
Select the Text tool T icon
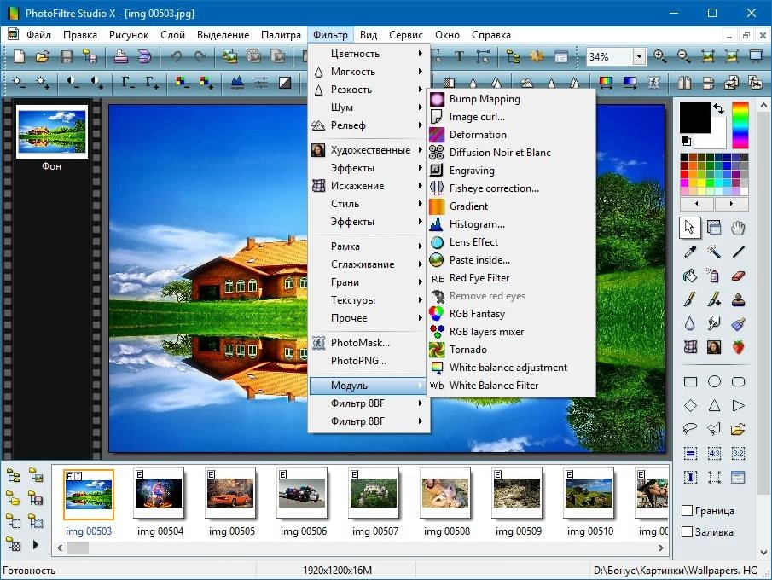click(x=459, y=56)
